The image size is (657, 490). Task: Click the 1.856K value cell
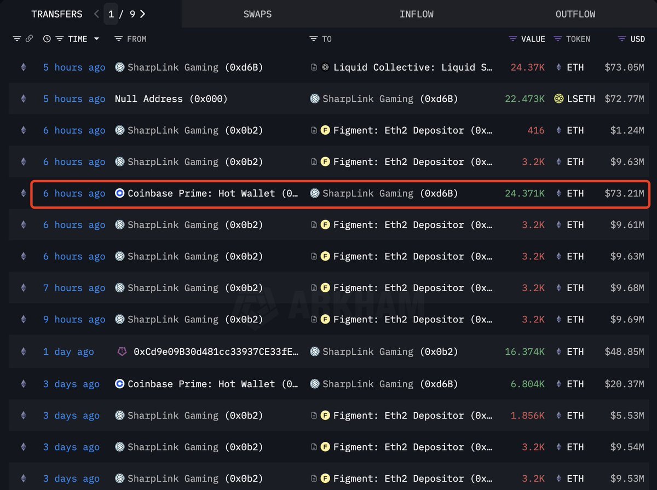pyautogui.click(x=528, y=416)
